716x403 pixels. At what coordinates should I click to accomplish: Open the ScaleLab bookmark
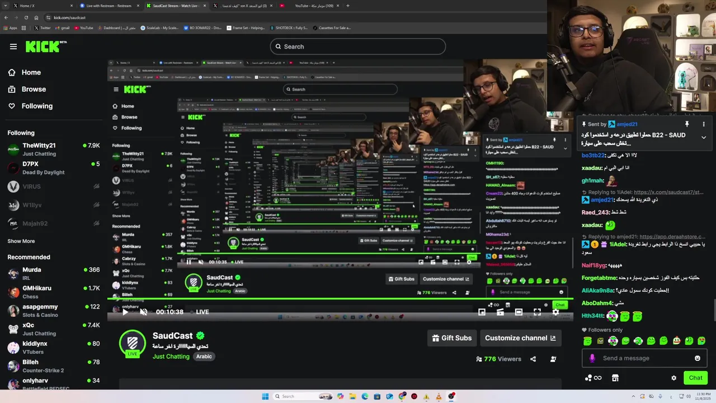159,28
